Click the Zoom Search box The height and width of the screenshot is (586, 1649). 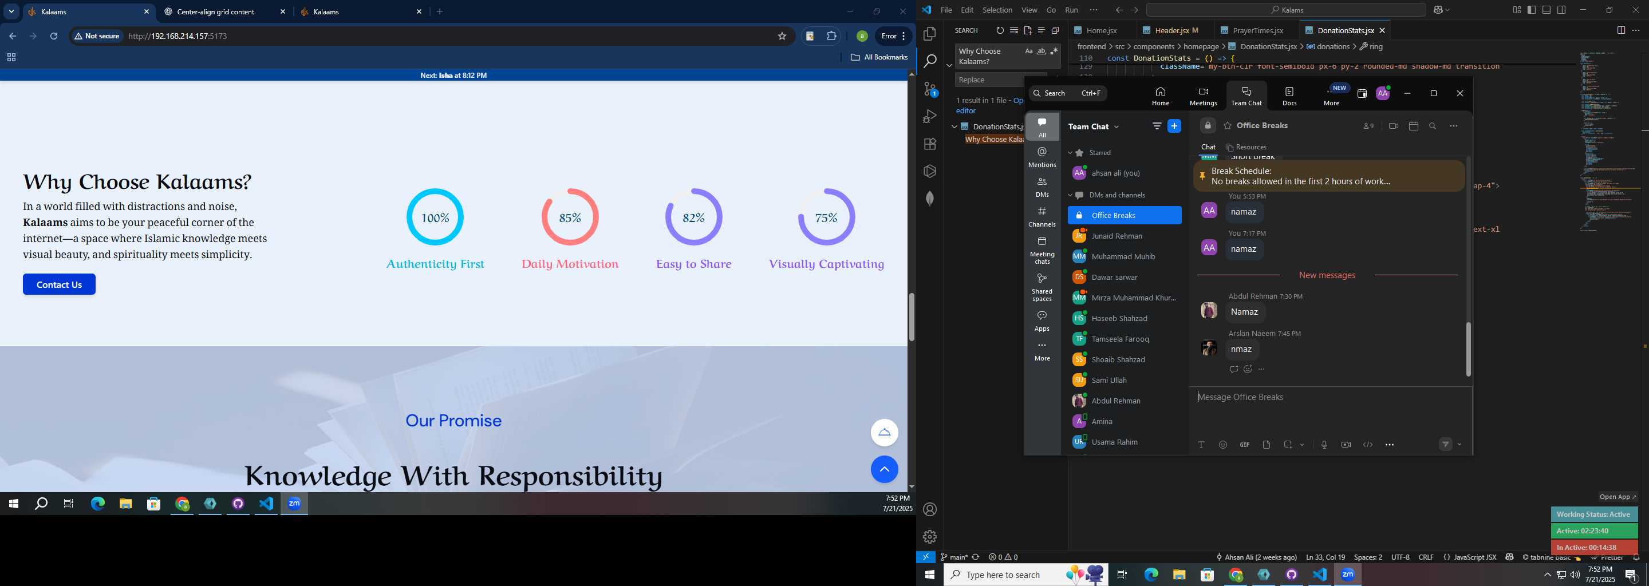click(1067, 93)
